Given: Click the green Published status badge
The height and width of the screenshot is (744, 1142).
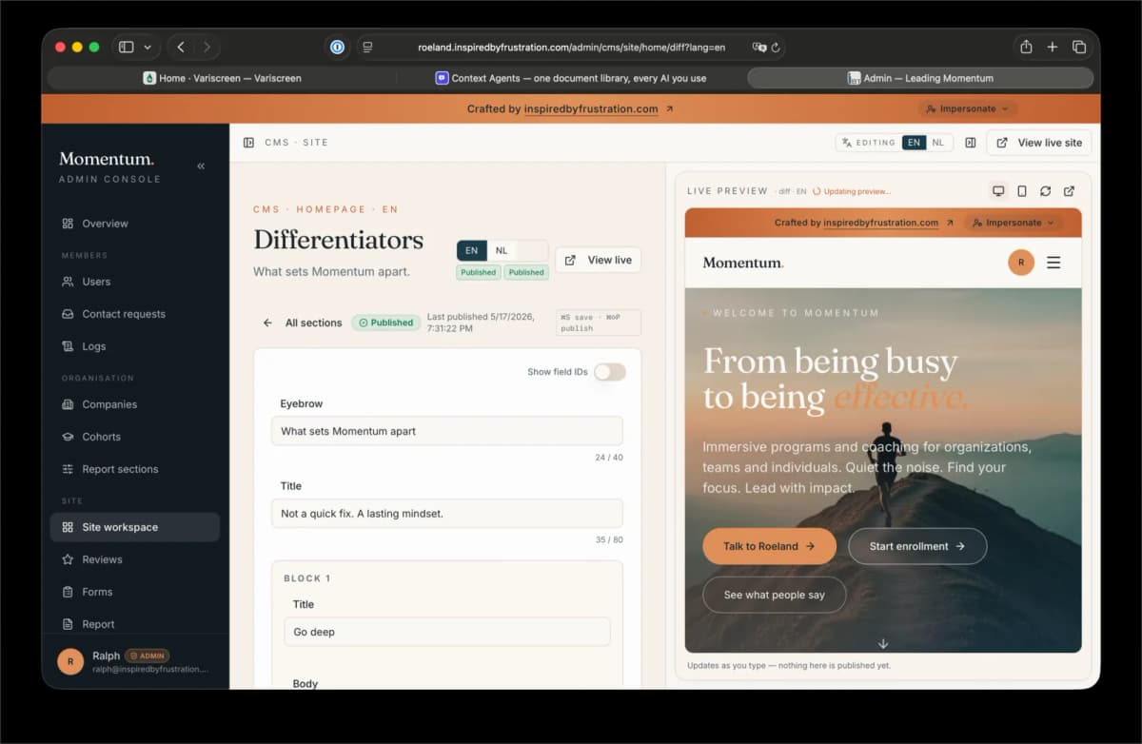Looking at the screenshot, I should point(386,323).
